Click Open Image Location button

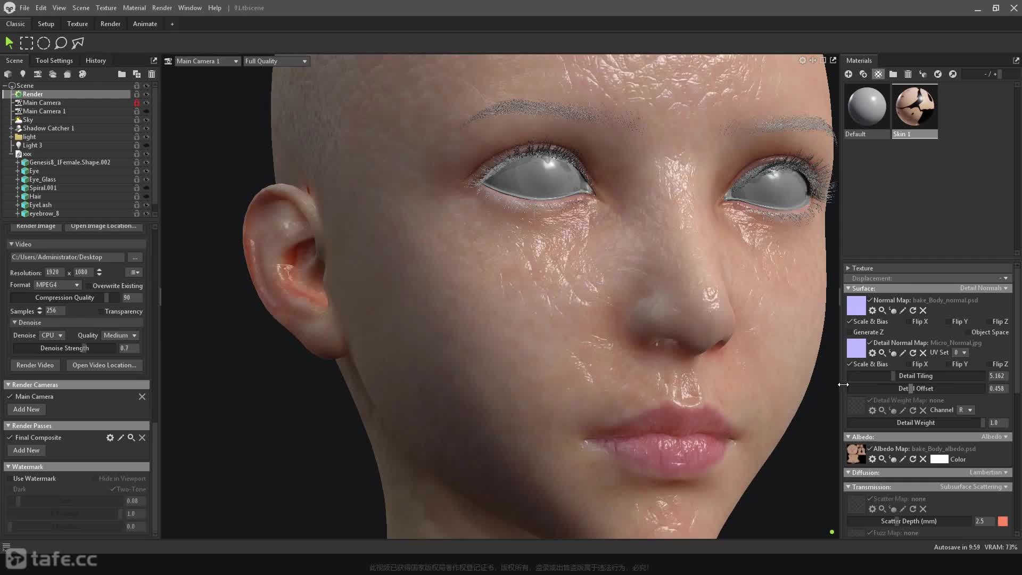click(103, 226)
